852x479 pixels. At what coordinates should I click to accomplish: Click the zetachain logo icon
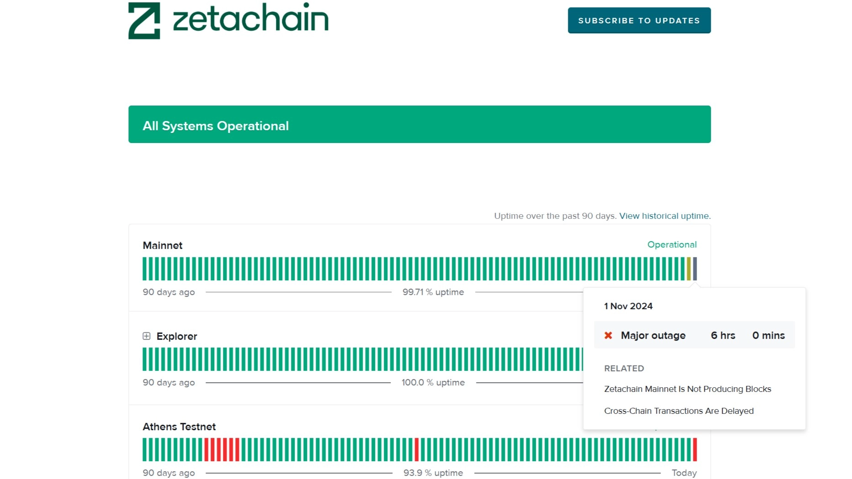[144, 19]
